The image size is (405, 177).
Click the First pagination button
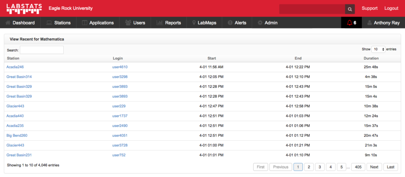coord(261,167)
